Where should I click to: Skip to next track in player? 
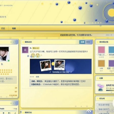(9, 113)
